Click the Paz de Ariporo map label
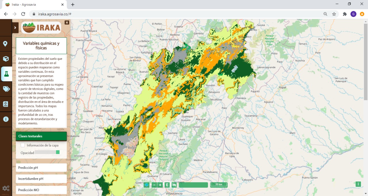 pyautogui.click(x=327, y=39)
